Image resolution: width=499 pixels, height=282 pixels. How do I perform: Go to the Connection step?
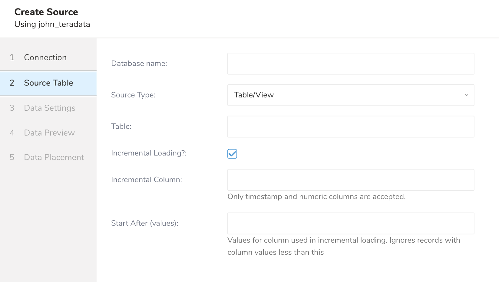[x=45, y=57]
